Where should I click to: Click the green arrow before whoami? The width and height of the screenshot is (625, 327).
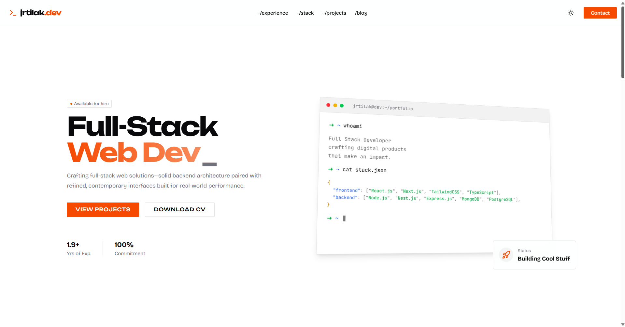point(331,125)
